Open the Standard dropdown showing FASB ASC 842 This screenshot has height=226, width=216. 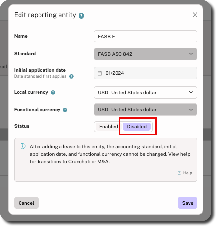click(145, 54)
